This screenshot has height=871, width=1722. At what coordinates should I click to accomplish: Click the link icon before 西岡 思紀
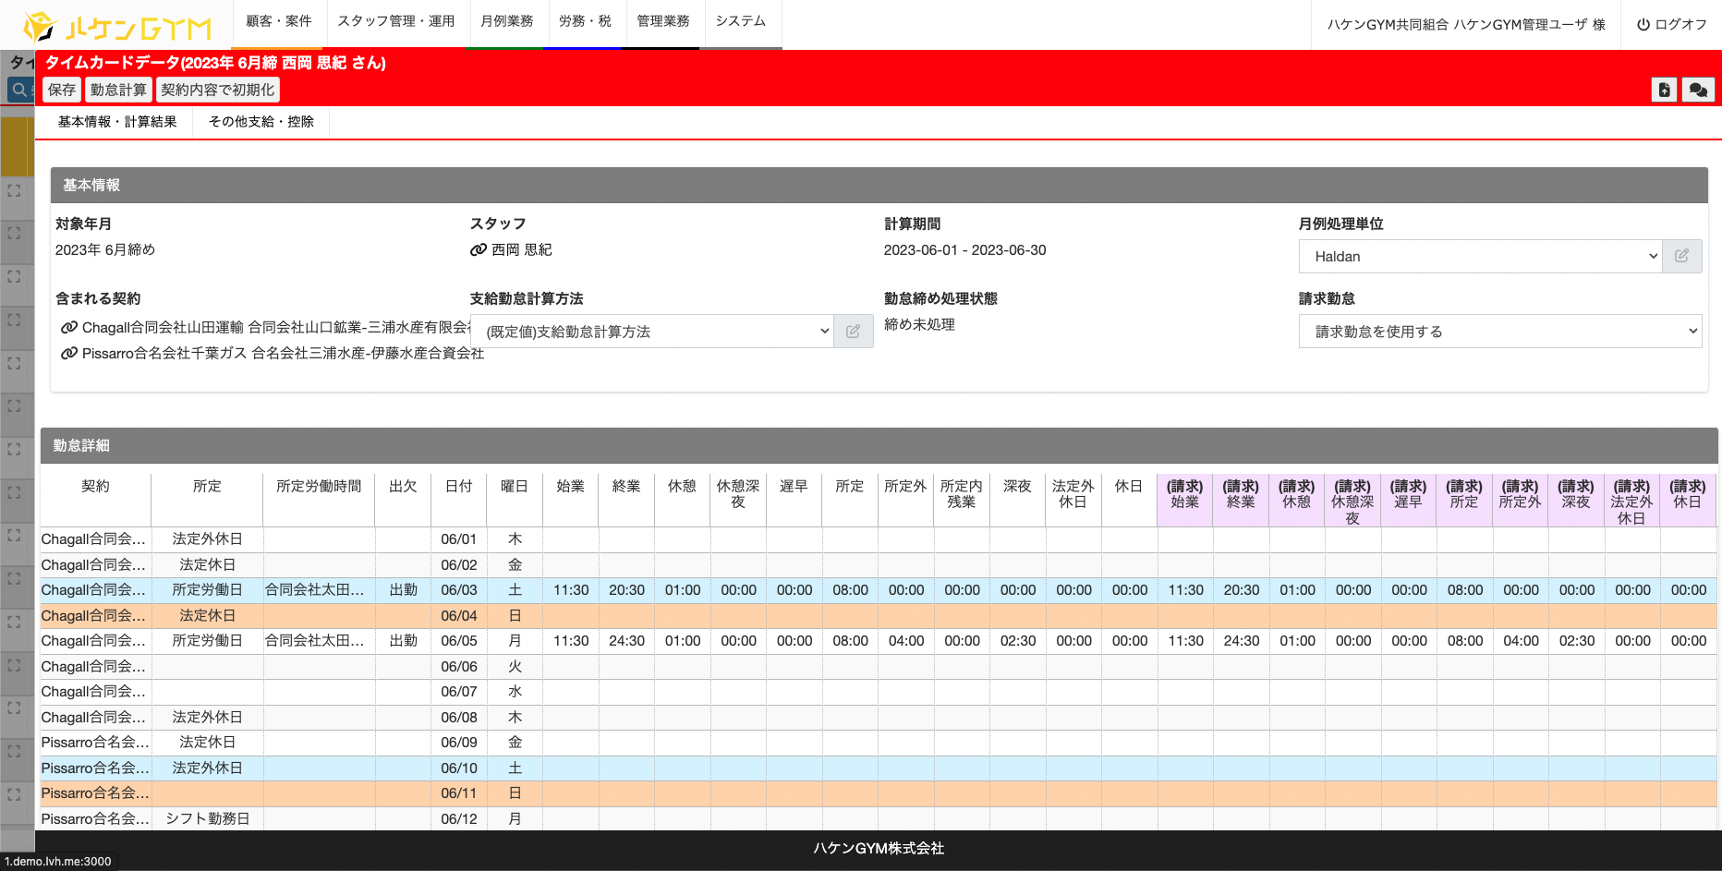[x=478, y=249]
